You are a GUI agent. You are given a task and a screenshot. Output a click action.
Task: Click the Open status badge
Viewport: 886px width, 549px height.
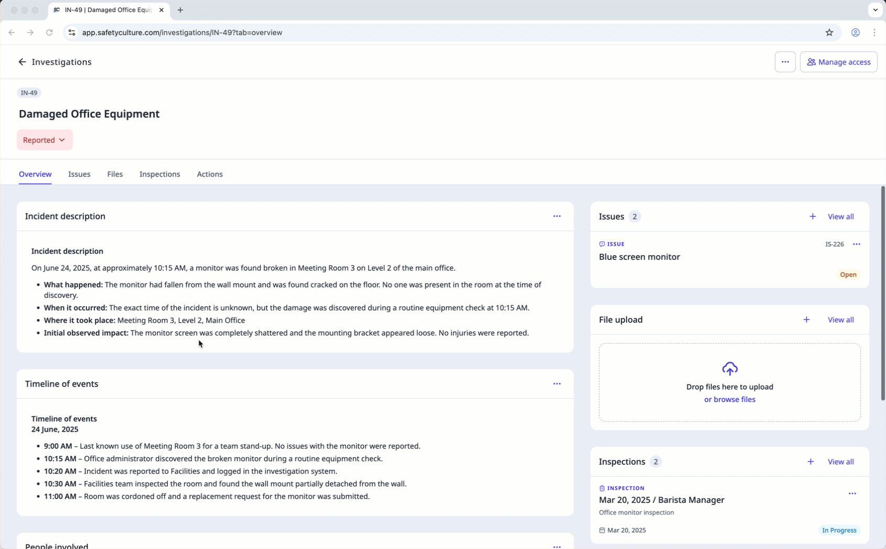click(848, 274)
